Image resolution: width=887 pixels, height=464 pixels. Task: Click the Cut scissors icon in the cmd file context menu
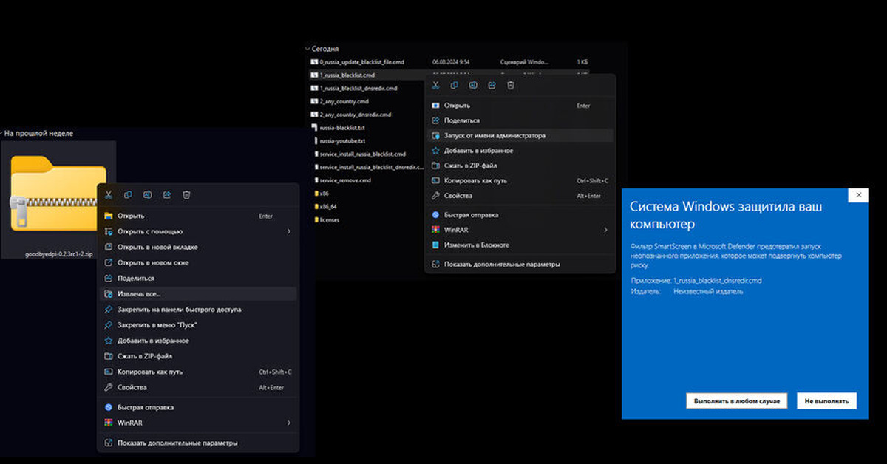point(435,86)
